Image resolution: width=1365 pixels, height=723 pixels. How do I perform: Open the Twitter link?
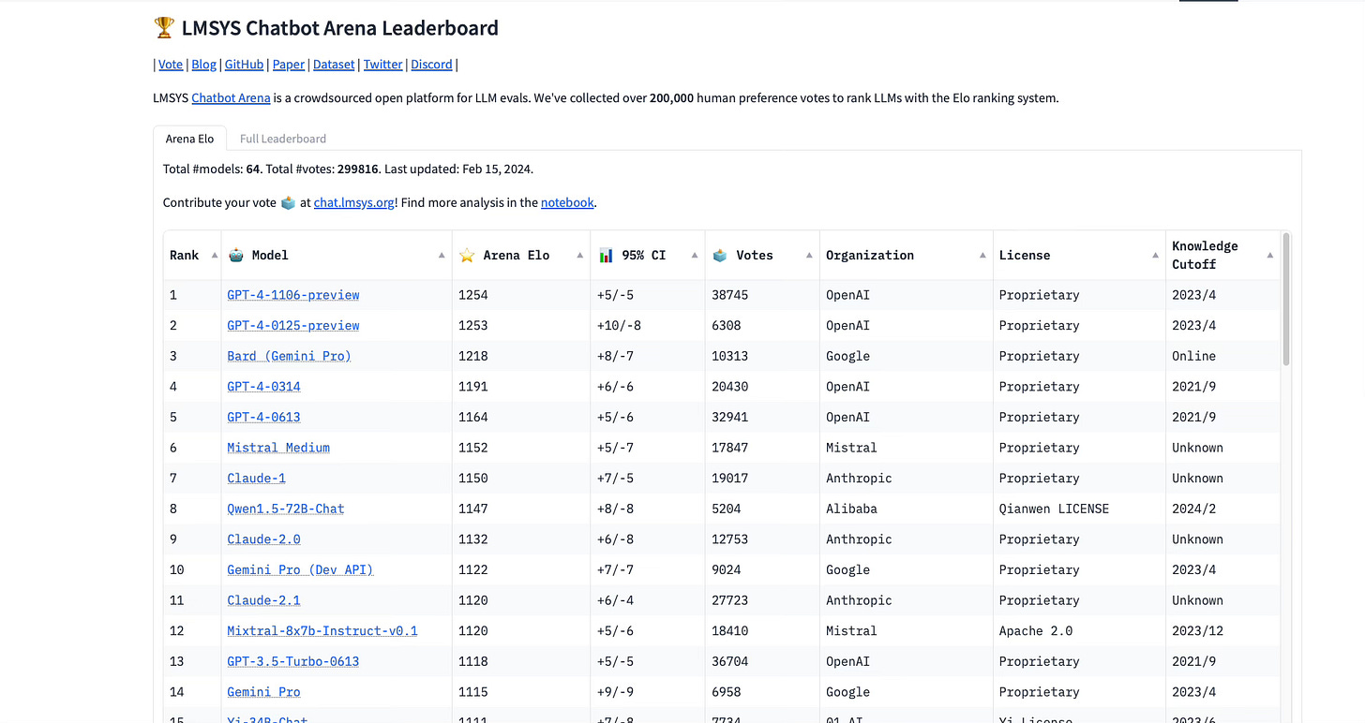[382, 65]
